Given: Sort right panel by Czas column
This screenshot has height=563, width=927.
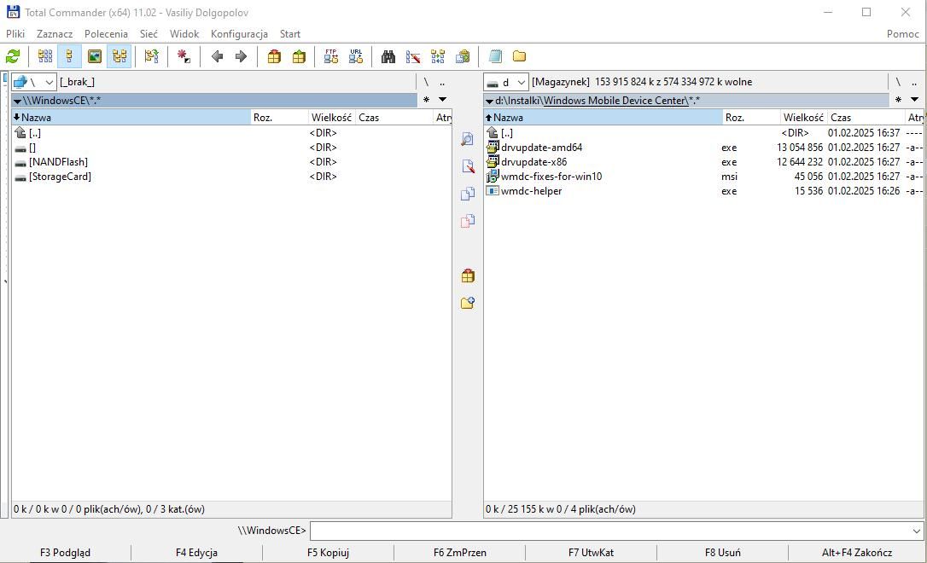Looking at the screenshot, I should point(865,118).
